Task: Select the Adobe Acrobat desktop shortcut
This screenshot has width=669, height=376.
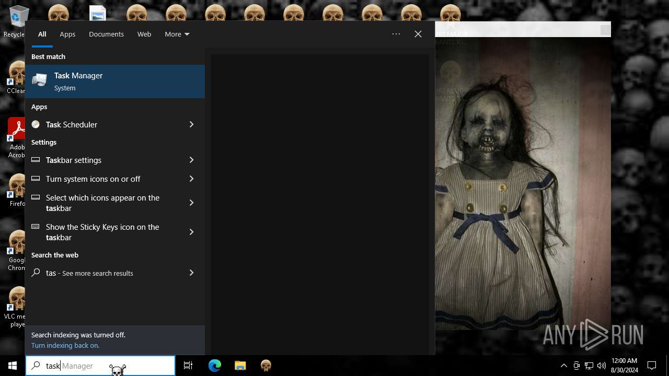Action: click(x=16, y=138)
